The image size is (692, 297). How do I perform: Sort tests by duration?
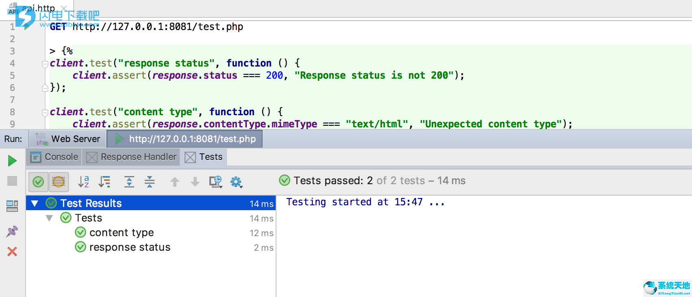(104, 182)
